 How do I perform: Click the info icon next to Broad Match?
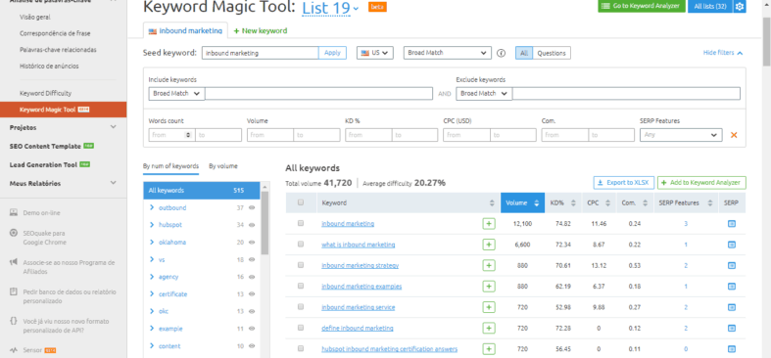click(x=501, y=53)
